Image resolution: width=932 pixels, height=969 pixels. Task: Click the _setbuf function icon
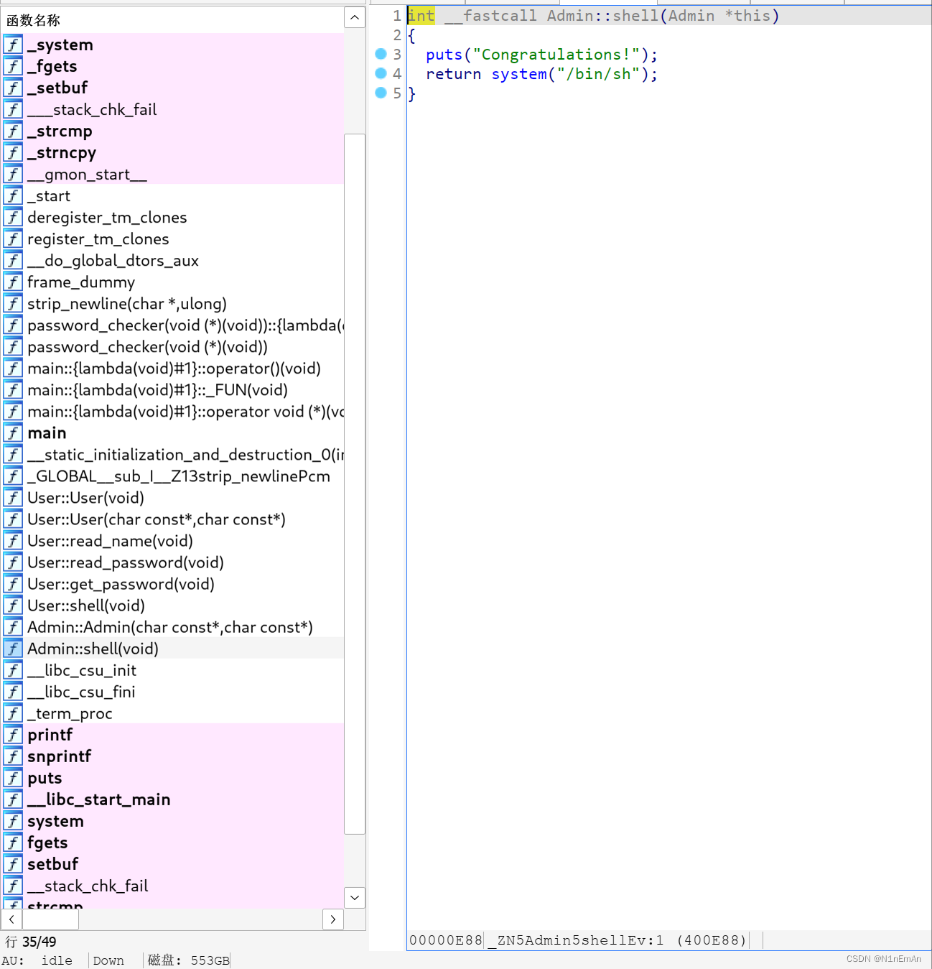click(13, 88)
